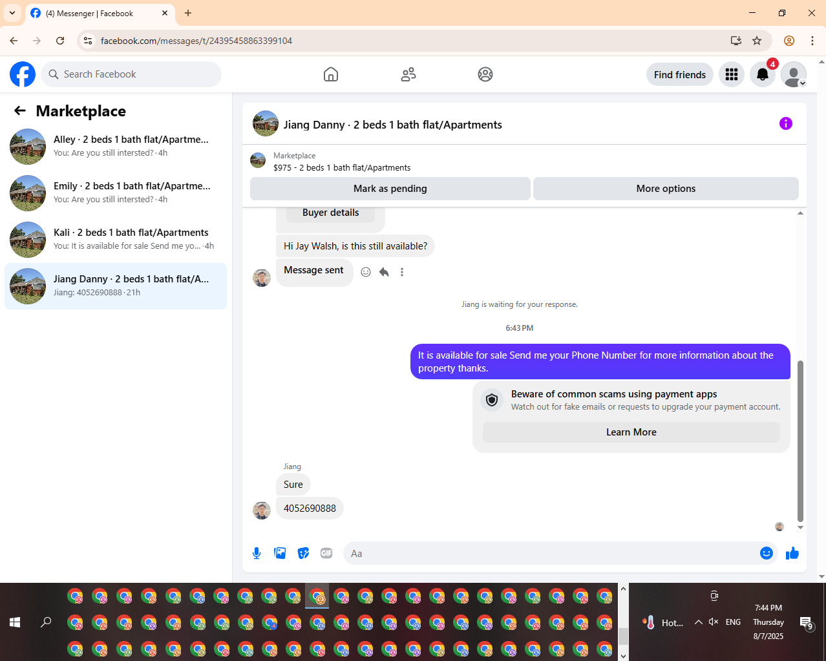This screenshot has width=826, height=661.
Task: Close the Messenger | Facebook tab
Action: click(165, 13)
